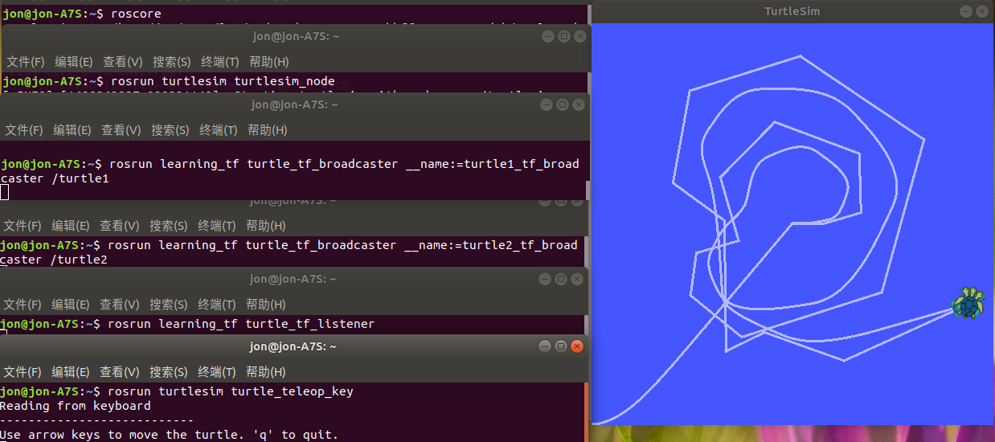Open 编辑(E) menu in turtlesim_node terminal
This screenshot has height=442, width=995.
(x=73, y=62)
